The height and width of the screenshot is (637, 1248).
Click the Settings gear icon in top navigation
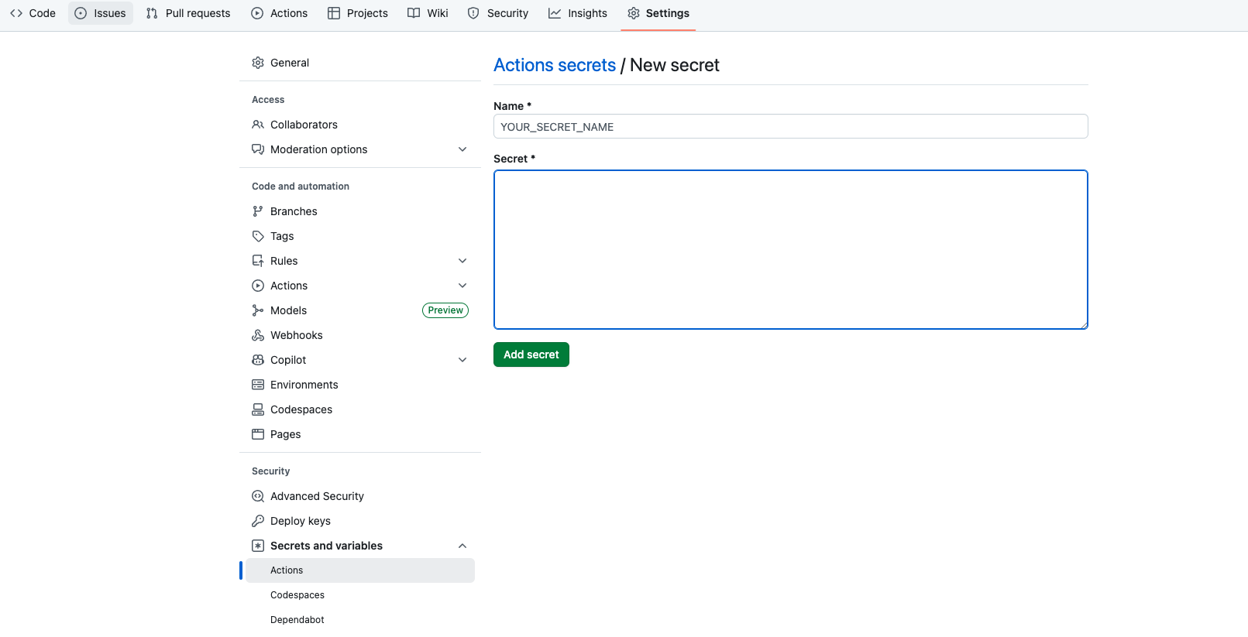tap(634, 13)
